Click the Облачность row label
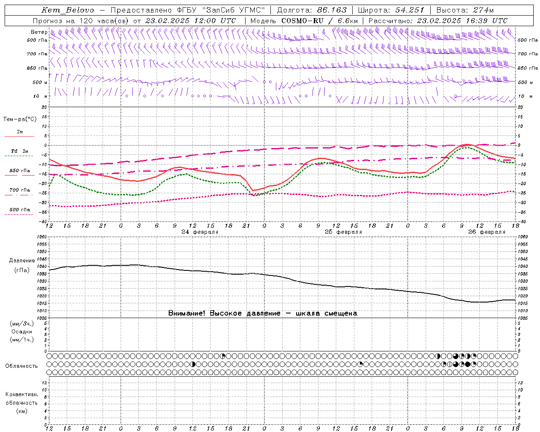This screenshot has height=432, width=540. 22,366
